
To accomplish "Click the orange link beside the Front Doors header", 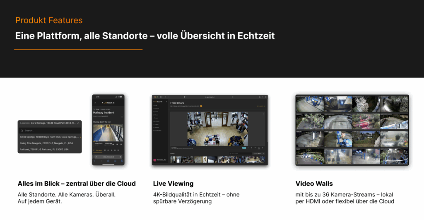I will [x=261, y=106].
